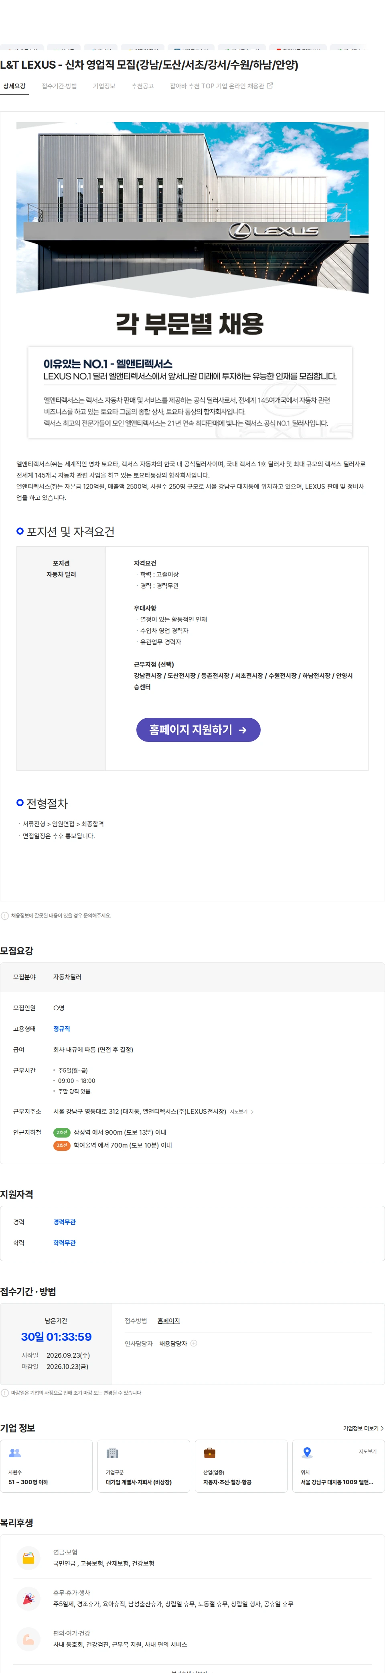The height and width of the screenshot is (1673, 385).
Task: Click the map pin icon in 위치 card
Action: pyautogui.click(x=307, y=1453)
